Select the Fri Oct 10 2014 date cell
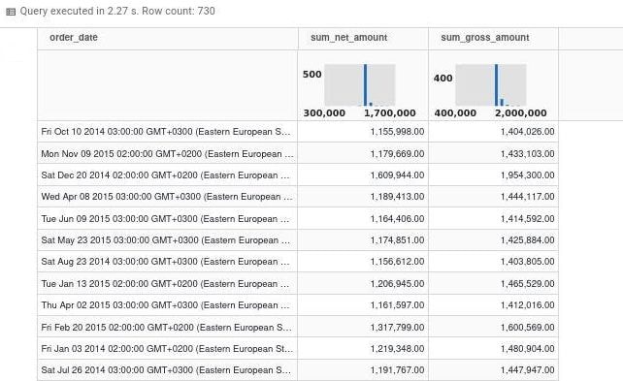623x381 pixels. coord(168,132)
